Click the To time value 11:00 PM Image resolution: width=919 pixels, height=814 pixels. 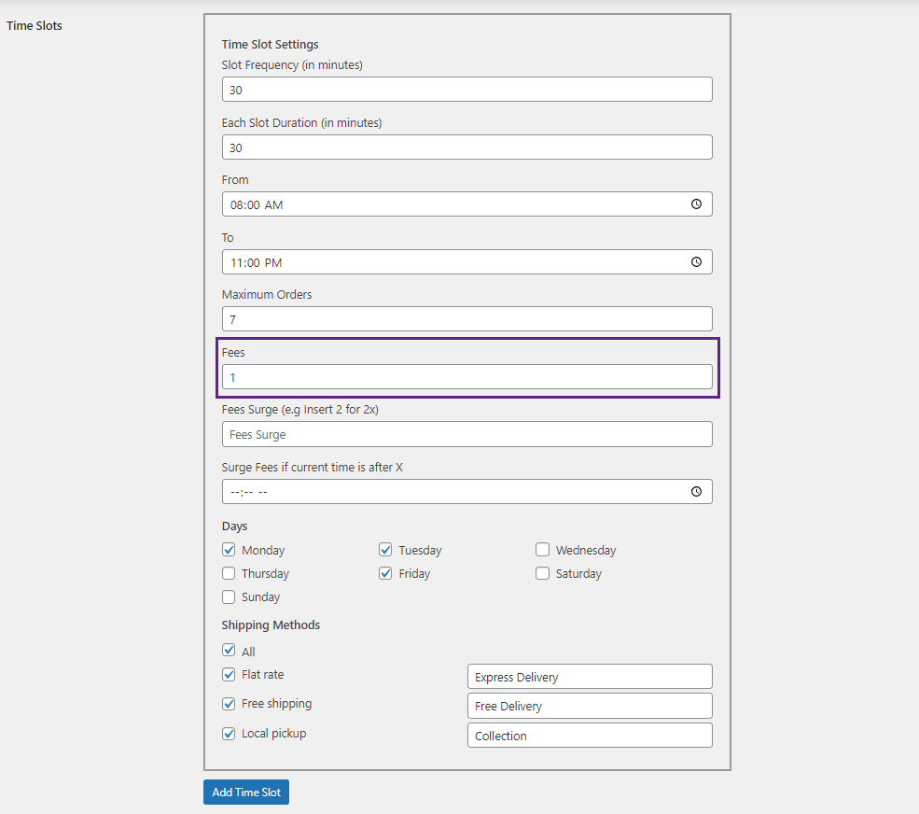click(x=257, y=262)
